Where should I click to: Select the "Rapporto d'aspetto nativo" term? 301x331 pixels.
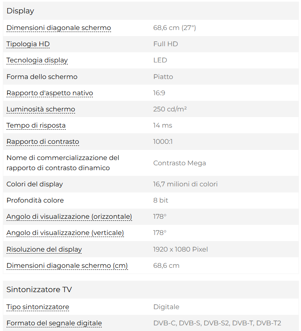(x=50, y=93)
